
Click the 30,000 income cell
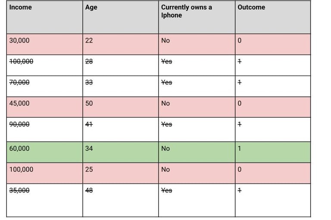pos(19,40)
